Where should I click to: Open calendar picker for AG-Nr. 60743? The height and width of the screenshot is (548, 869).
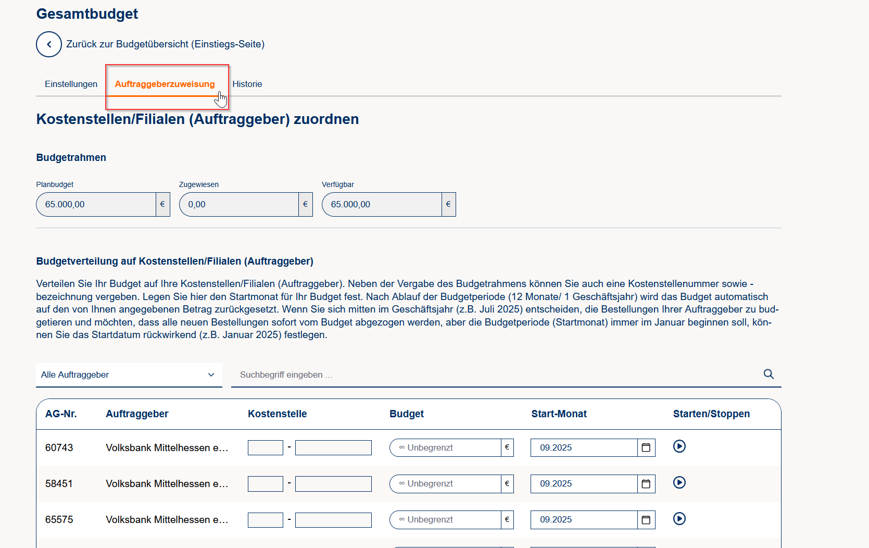pyautogui.click(x=646, y=447)
